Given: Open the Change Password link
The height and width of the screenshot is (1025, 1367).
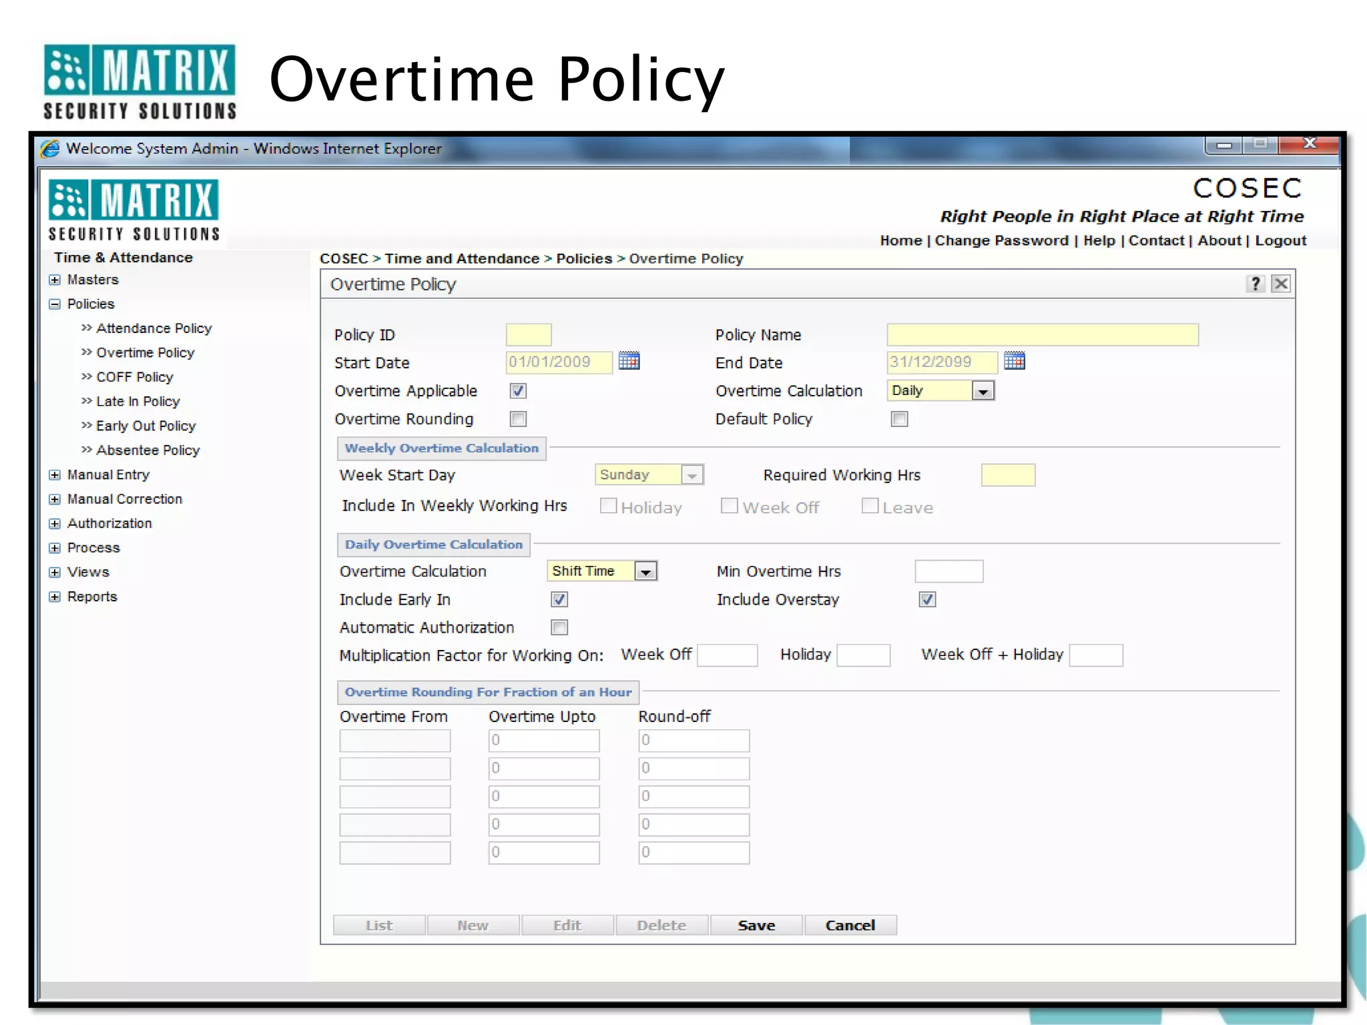Looking at the screenshot, I should coord(1001,240).
